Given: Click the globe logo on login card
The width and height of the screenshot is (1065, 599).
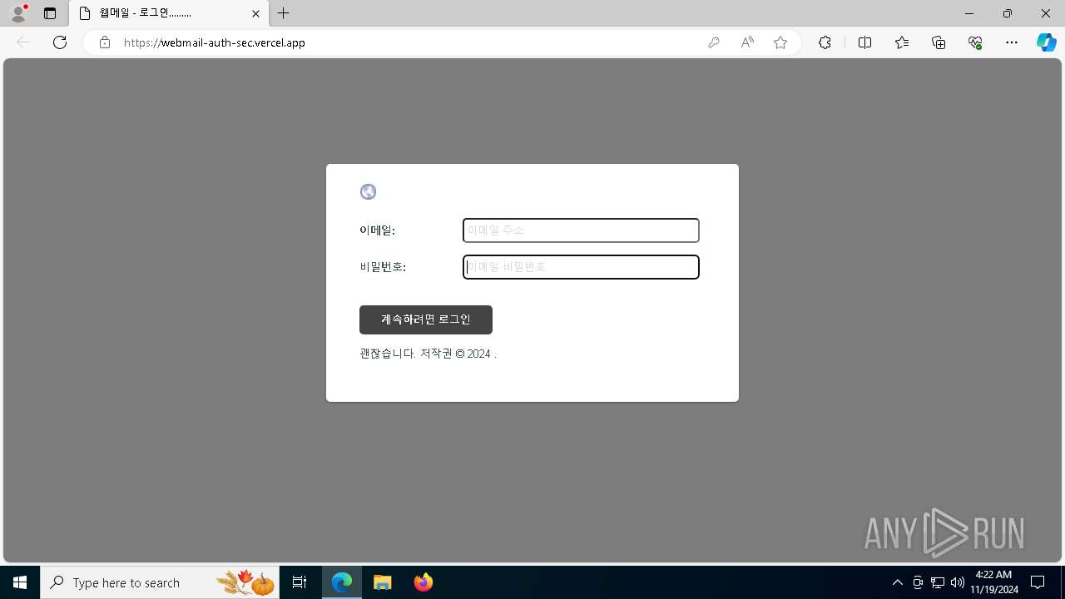Looking at the screenshot, I should click(x=368, y=192).
